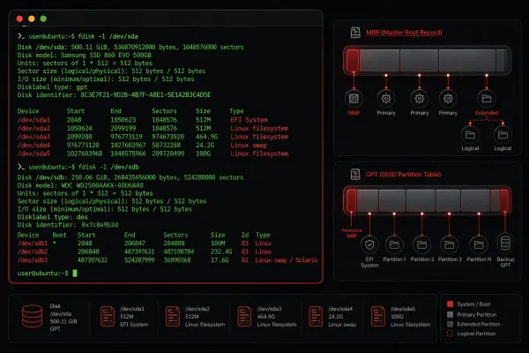Close the terminal with the red button
Screen dimensions: 529x353
(x=19, y=19)
